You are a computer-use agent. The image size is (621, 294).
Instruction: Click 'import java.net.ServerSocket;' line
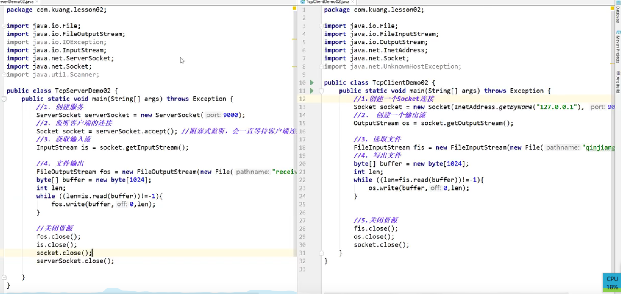coord(60,58)
